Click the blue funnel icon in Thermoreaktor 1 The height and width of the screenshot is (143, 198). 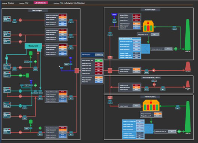point(114,15)
